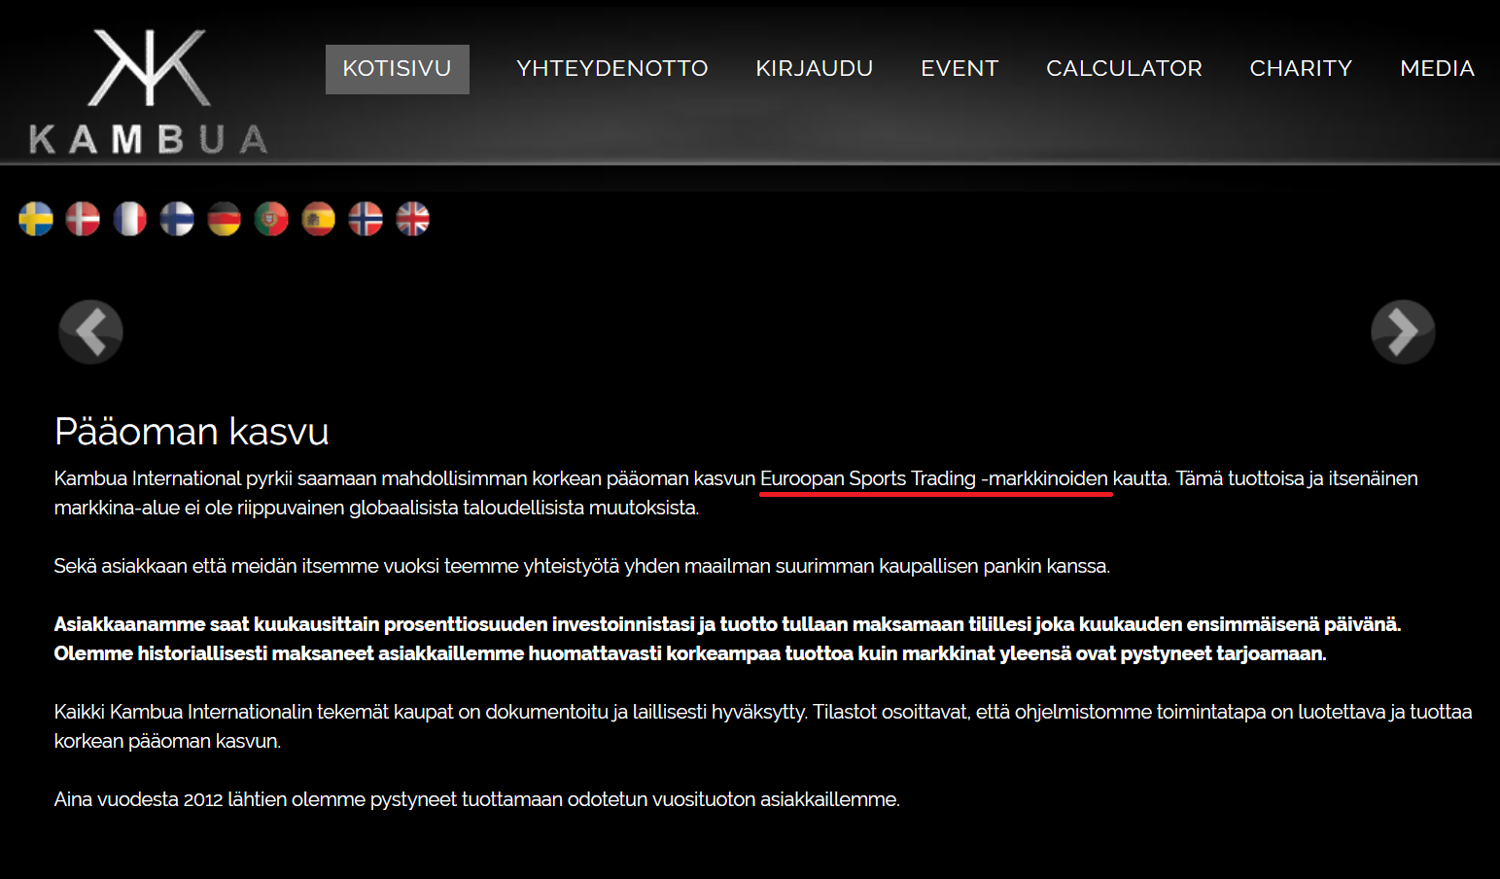Open the EVENT menu item

959,69
